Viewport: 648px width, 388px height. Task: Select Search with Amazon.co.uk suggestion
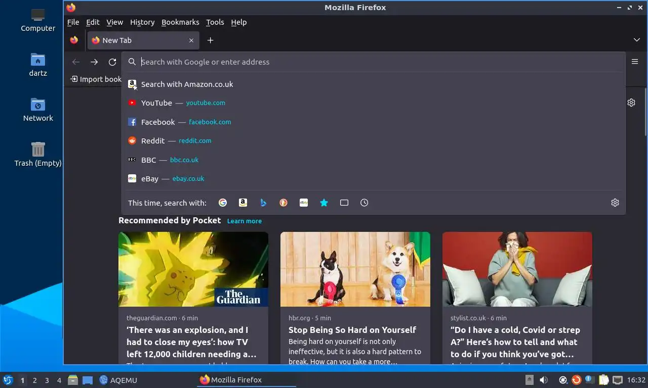point(374,84)
